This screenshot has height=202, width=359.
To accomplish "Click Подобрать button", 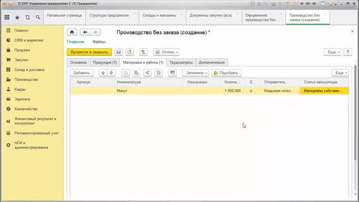I will 227,73.
